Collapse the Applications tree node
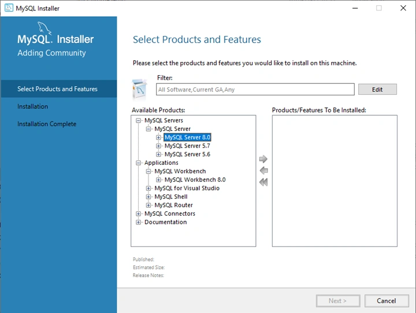Screen dimensions: 416x313 (x=138, y=163)
